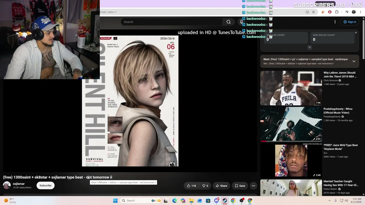The image size is (365, 205).
Task: Click the Share button
Action: click(221, 186)
